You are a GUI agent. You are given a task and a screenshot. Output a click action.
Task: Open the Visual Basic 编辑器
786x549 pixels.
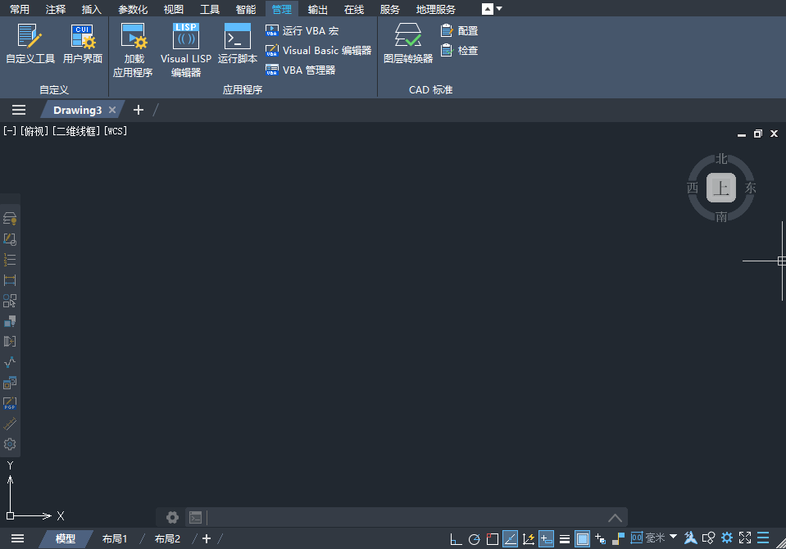coord(318,51)
